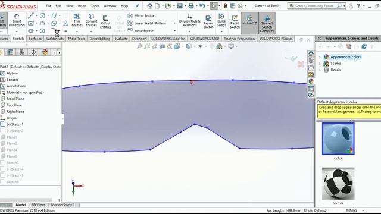
Task: Open SOLIDWORKS Add-Ins tab
Action: click(x=168, y=39)
